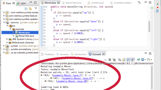161x90 pixels.
Task: Click the src source folder icon
Action: coord(10,26)
